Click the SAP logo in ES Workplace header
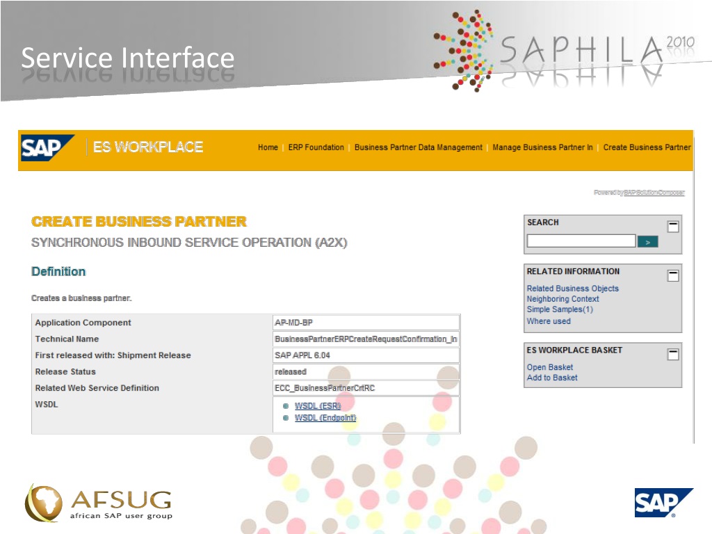Screen dimensions: 712x534 tap(47, 147)
